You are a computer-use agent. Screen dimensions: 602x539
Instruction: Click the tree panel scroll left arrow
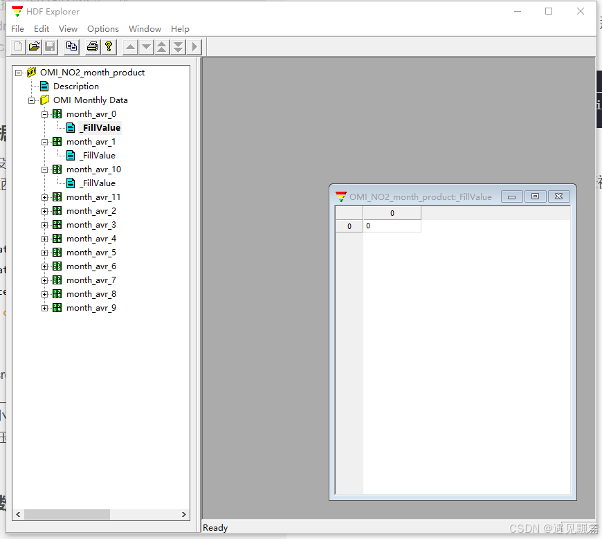(18, 514)
